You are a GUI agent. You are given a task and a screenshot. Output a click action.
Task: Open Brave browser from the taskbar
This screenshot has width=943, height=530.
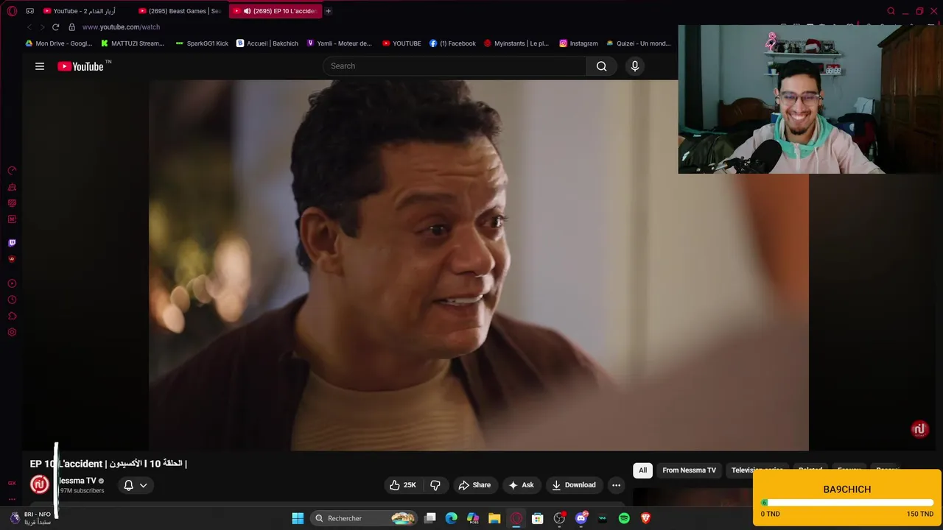tap(646, 518)
